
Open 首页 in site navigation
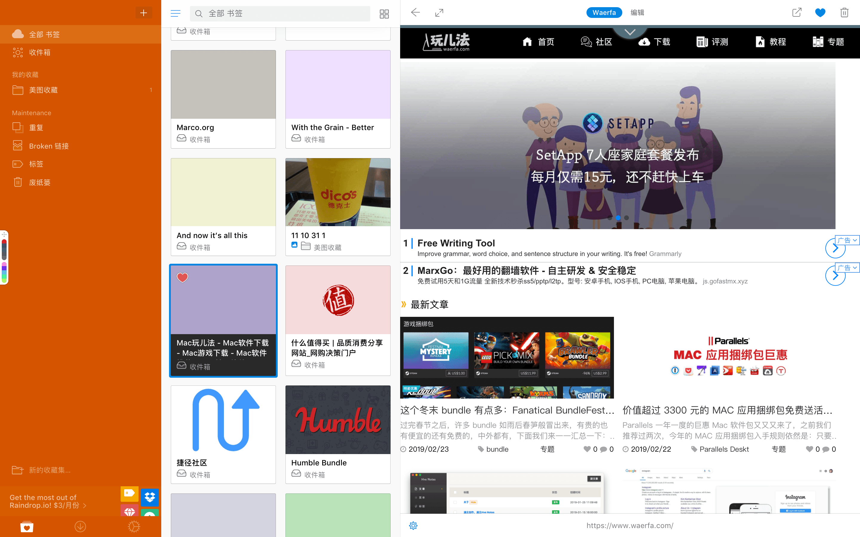click(538, 42)
